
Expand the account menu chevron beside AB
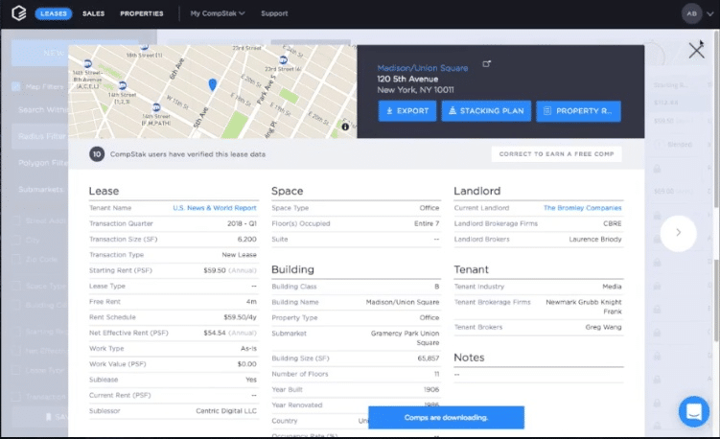(709, 13)
